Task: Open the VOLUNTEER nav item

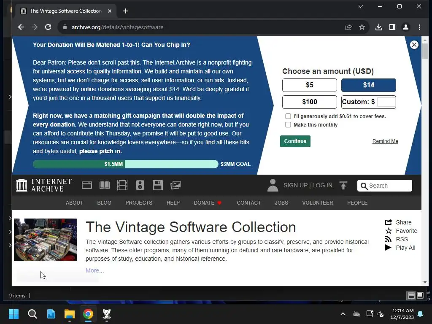Action: [318, 203]
